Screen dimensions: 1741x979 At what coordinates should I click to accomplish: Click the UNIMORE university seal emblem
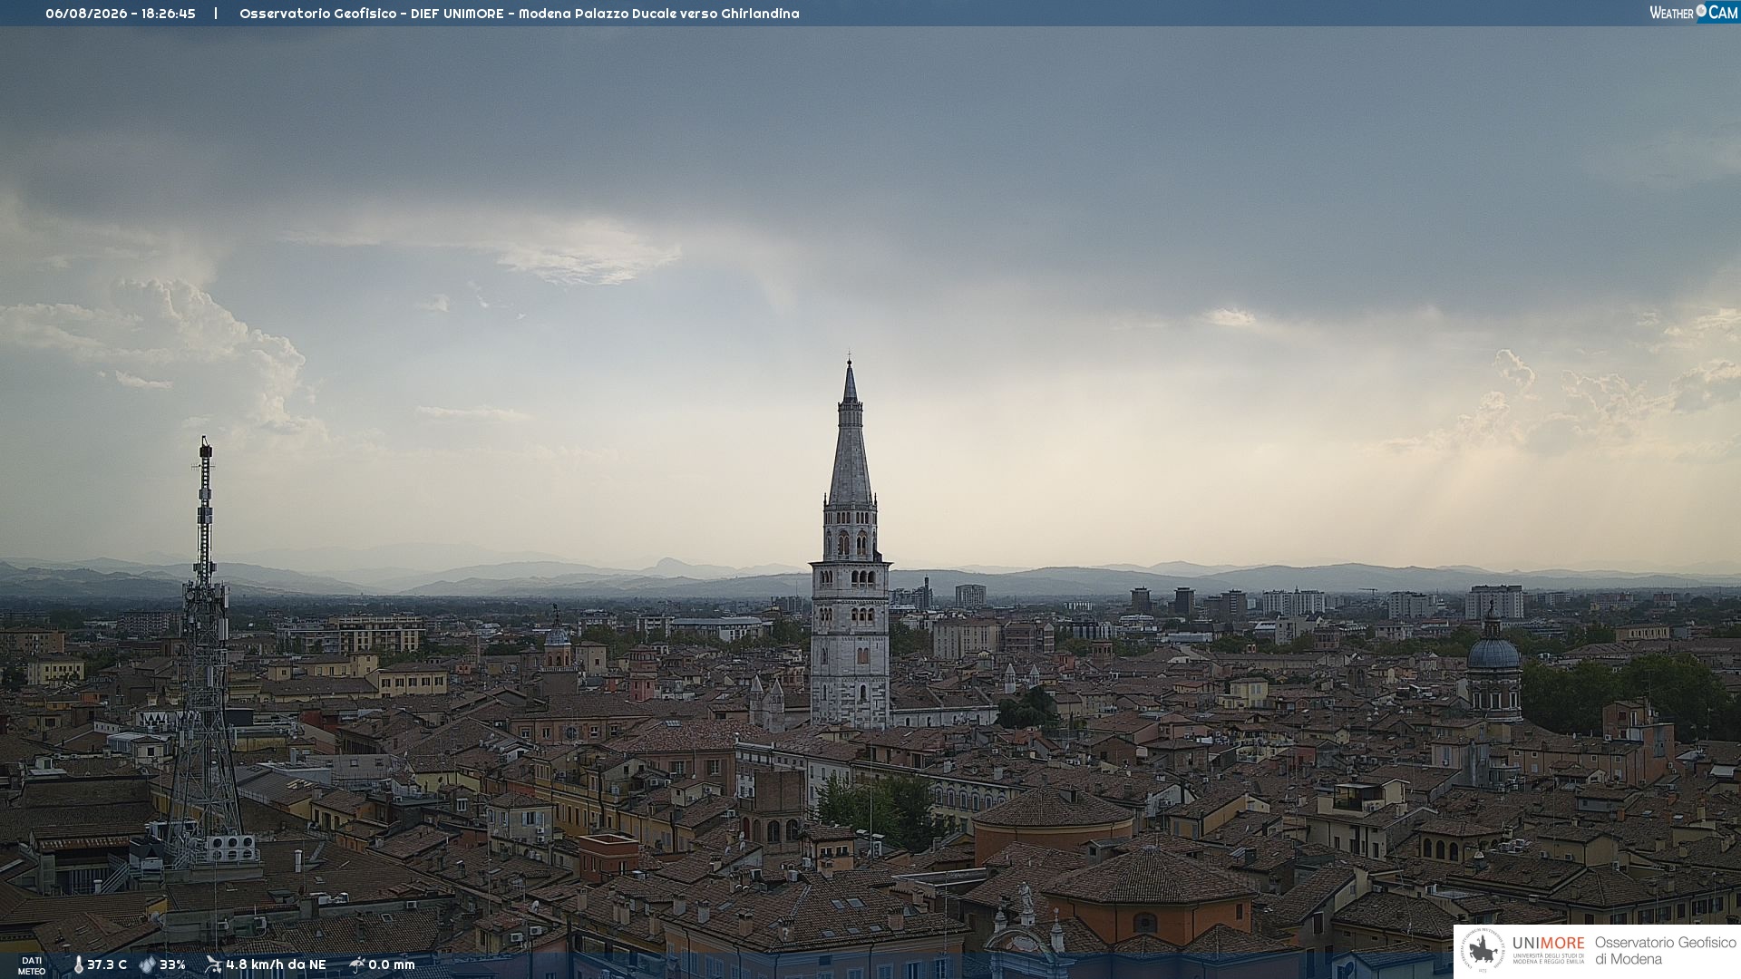(1483, 951)
